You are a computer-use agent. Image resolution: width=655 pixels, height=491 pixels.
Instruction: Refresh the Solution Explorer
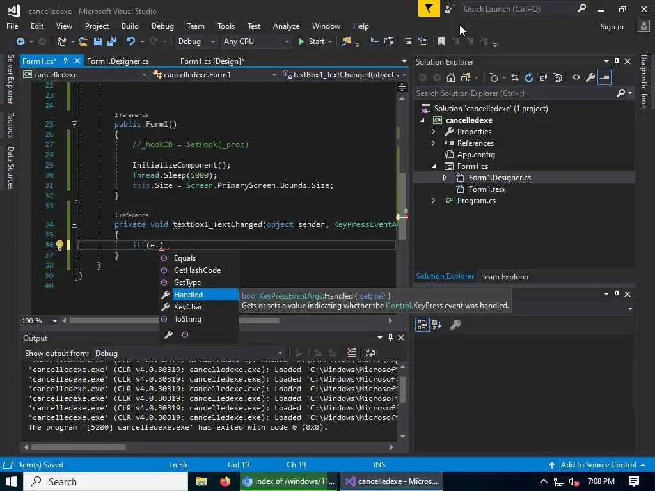(x=529, y=77)
